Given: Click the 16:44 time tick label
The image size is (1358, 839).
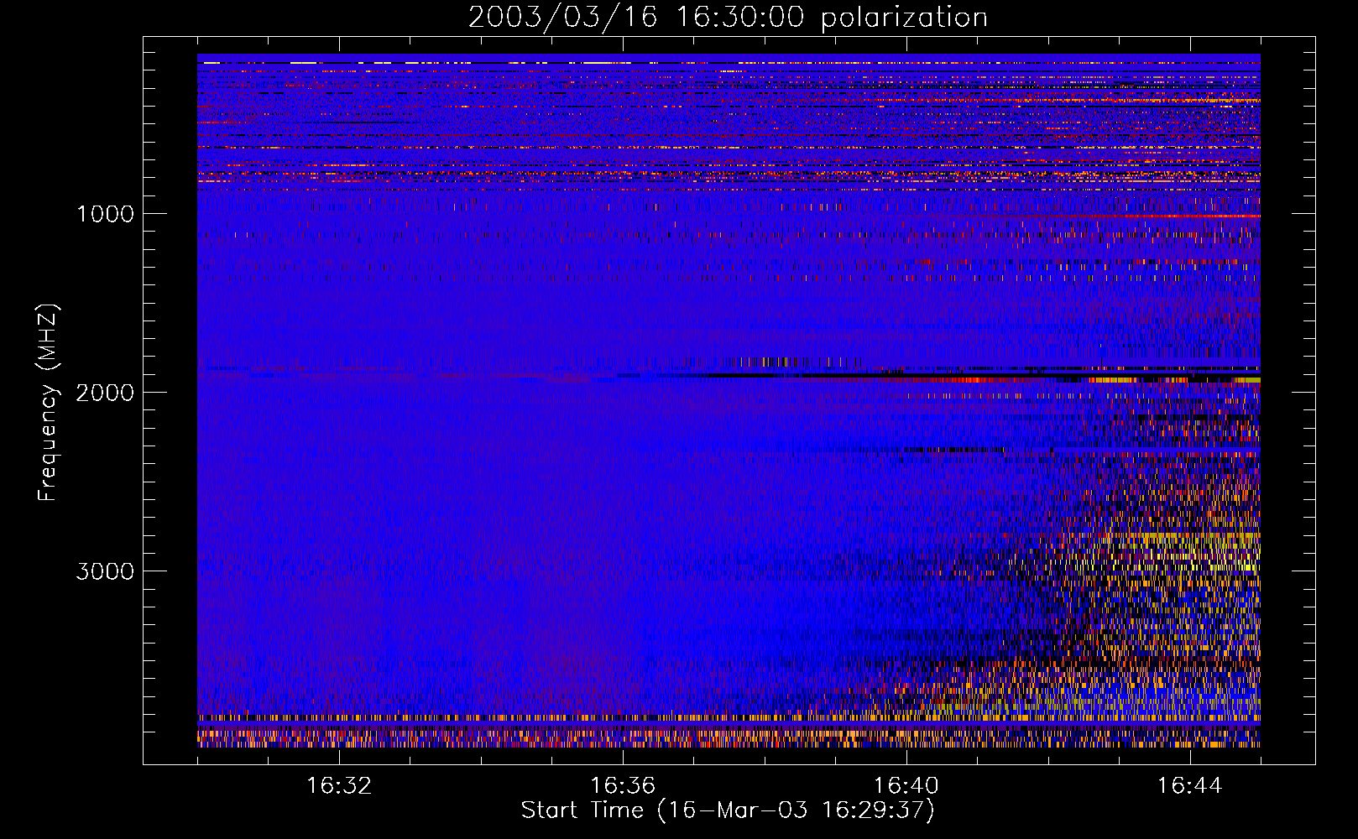Looking at the screenshot, I should point(1190,786).
